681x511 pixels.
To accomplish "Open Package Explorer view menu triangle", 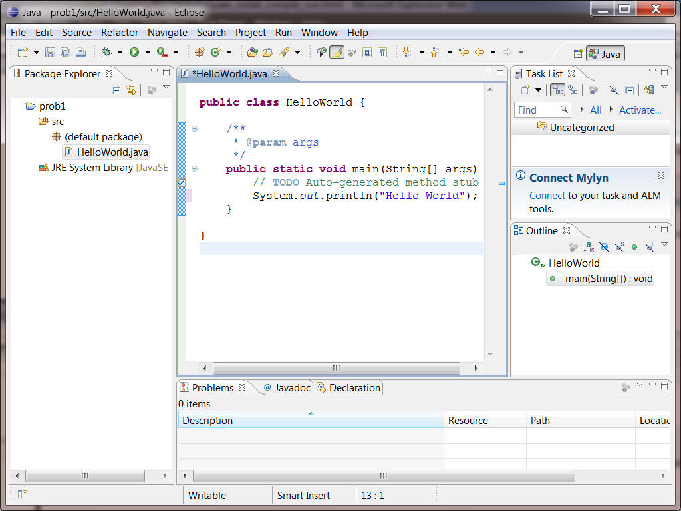I will 166,87.
